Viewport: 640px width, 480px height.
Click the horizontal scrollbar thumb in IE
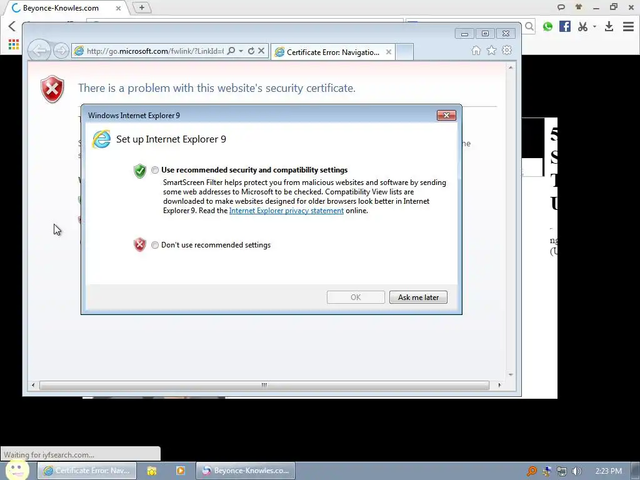[264, 385]
